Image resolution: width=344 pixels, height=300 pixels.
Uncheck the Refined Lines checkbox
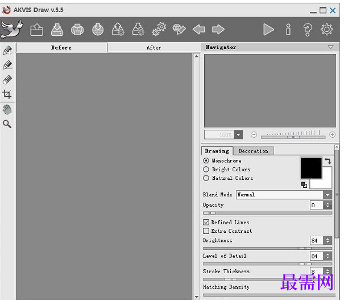click(x=206, y=222)
